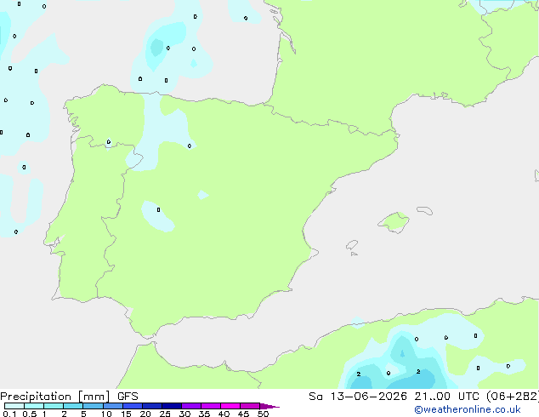Click the 10 mm legend color swatch

tap(112, 406)
